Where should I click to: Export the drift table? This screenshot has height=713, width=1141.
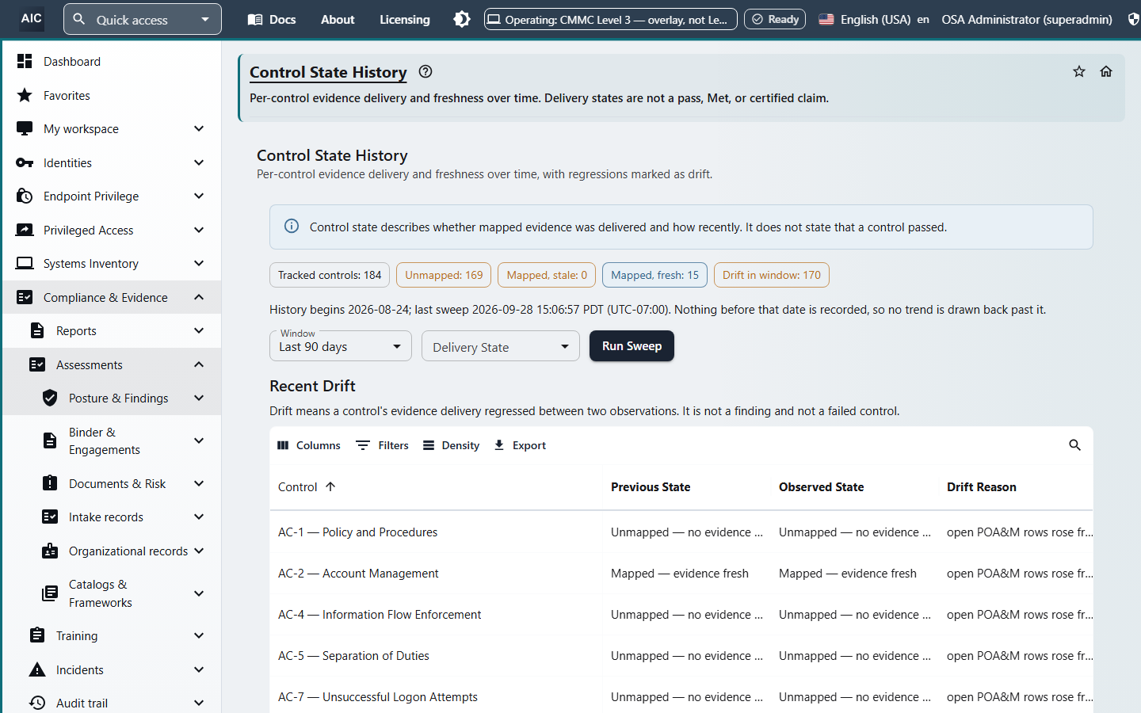coord(520,446)
